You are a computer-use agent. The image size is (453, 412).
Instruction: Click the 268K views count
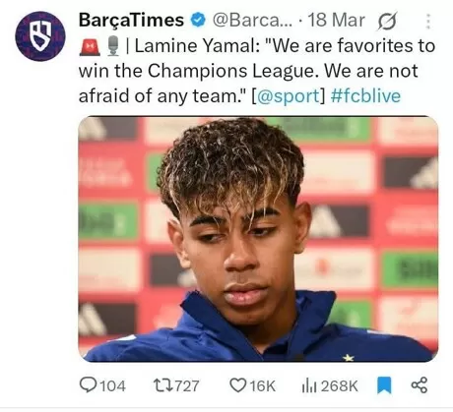(x=340, y=385)
